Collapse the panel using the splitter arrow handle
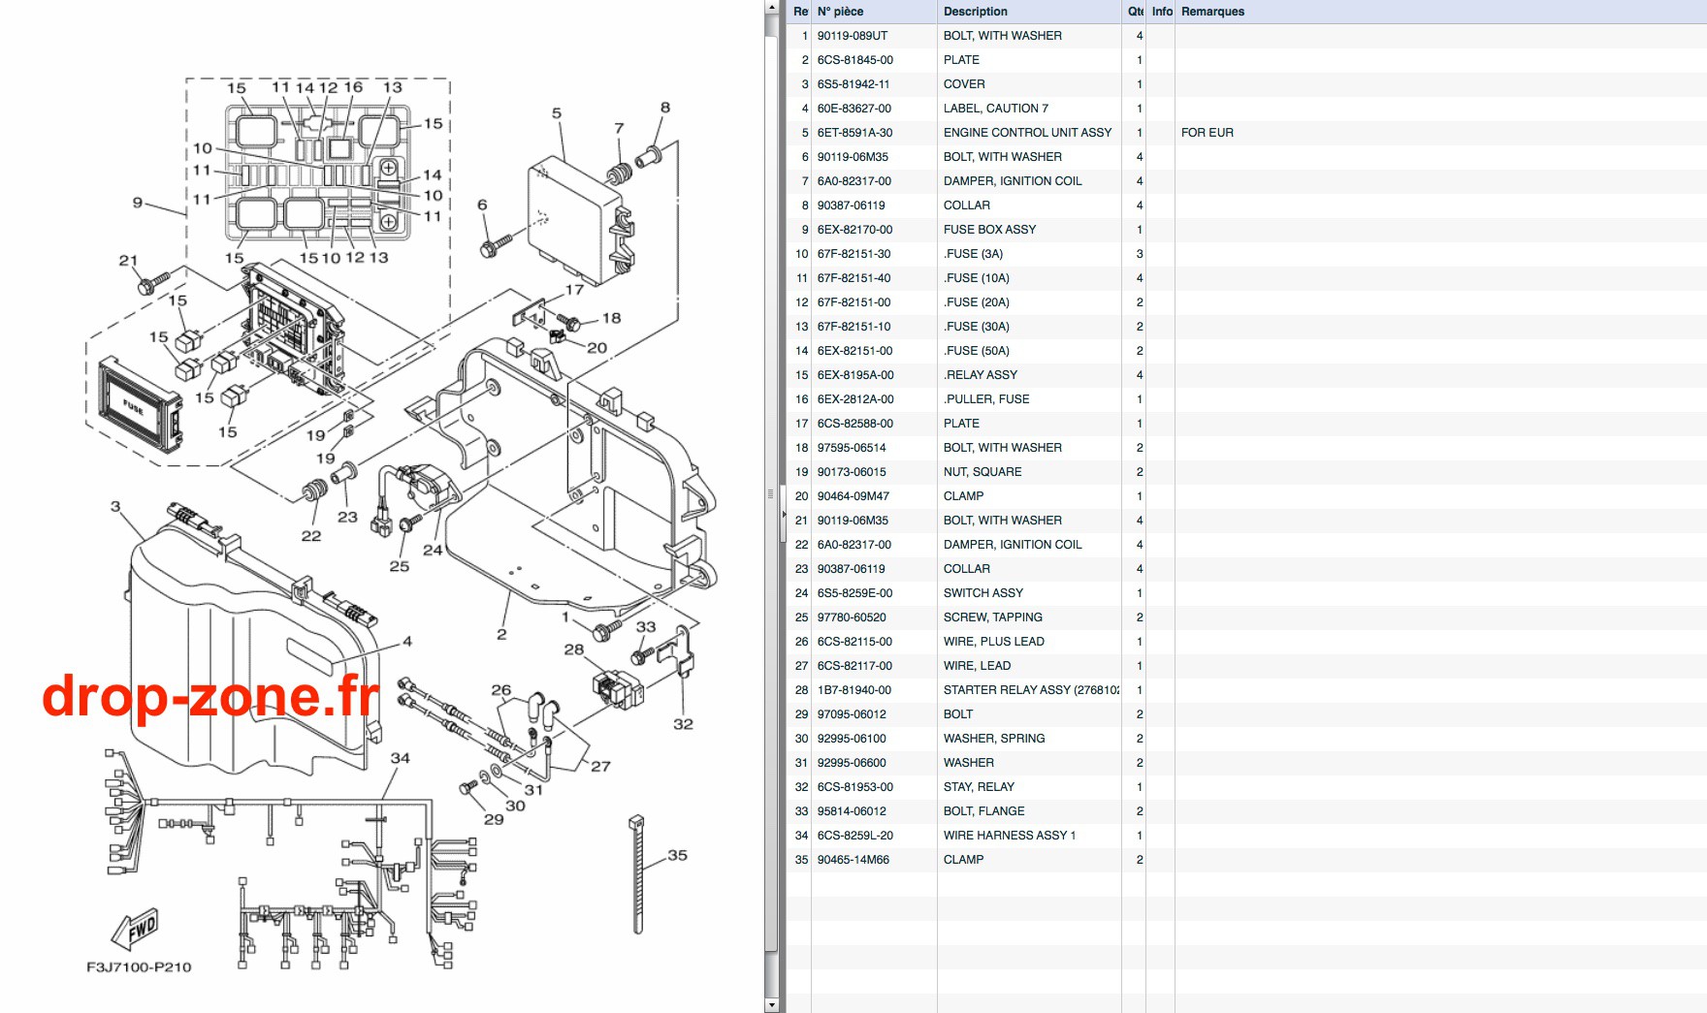The width and height of the screenshot is (1707, 1013). tap(783, 514)
